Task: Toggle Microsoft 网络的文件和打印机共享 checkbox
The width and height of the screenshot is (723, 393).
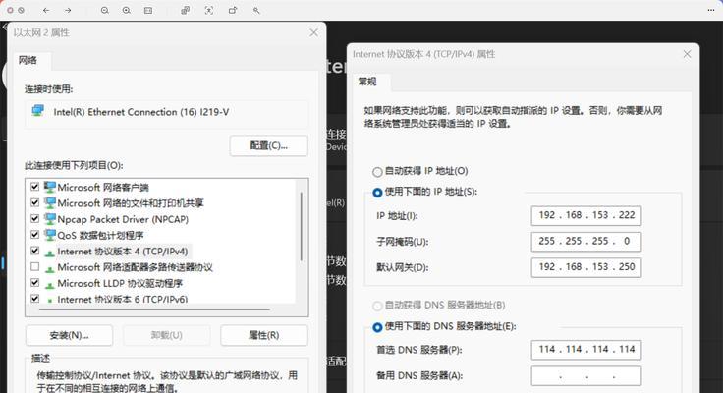Action: (x=35, y=202)
